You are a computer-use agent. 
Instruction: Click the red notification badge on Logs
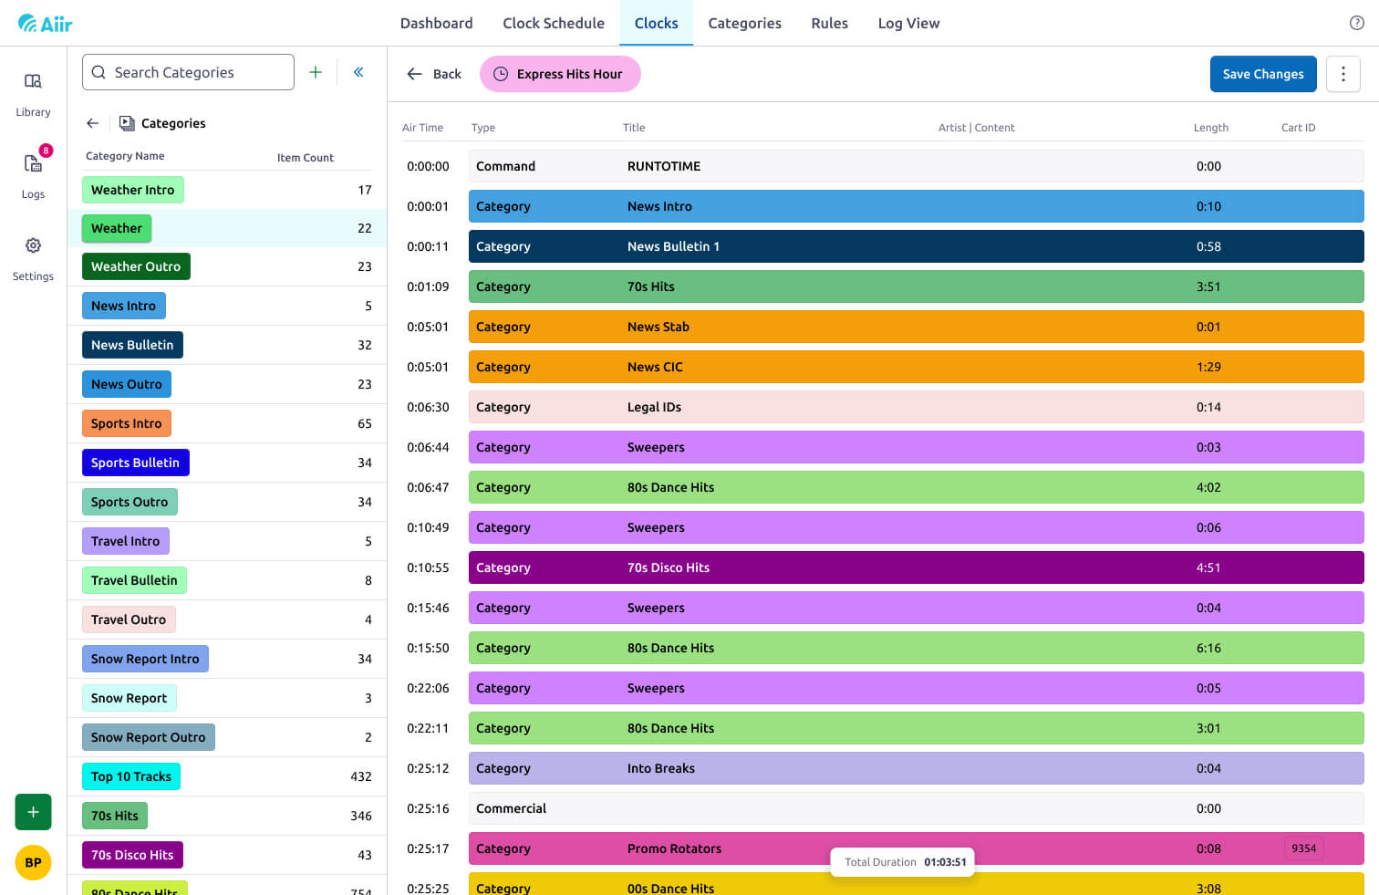46,151
